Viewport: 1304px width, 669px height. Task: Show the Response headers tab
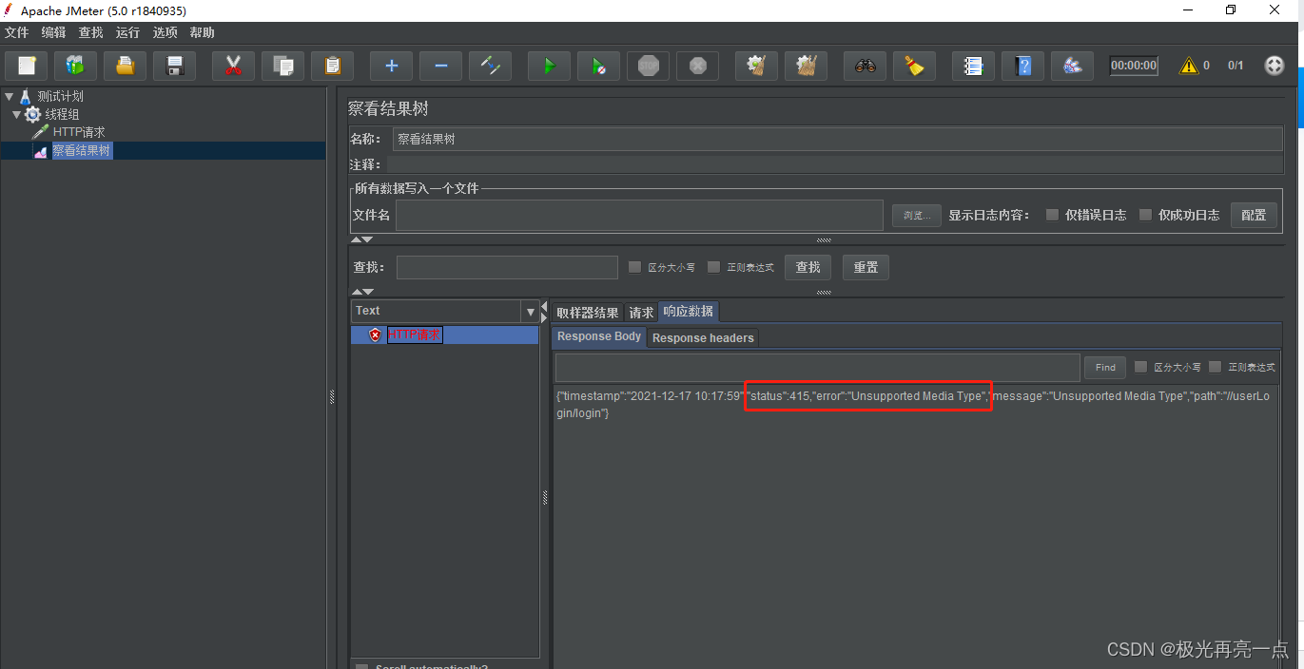click(703, 337)
